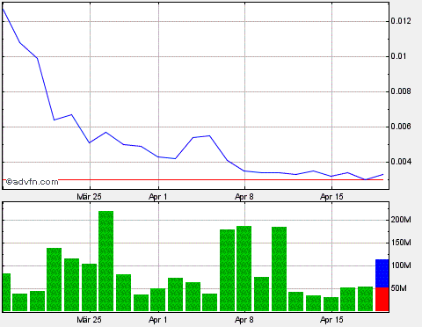Viewport: 422px width, 327px height.
Task: Click Apr 1 label under price chart
Action: [157, 197]
